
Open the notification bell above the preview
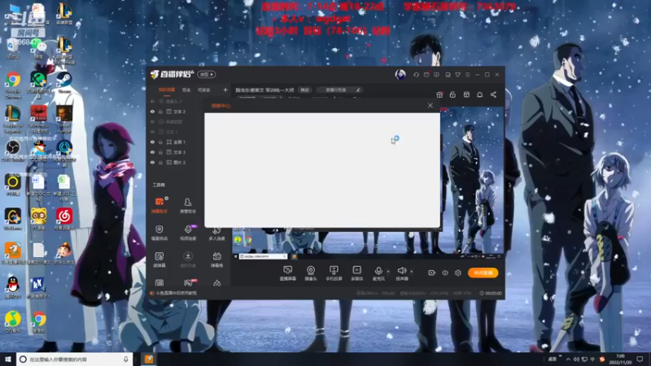[x=480, y=94]
